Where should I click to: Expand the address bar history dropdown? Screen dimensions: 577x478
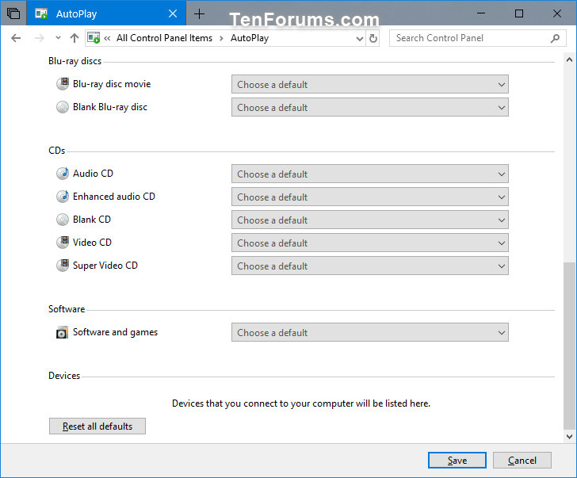click(360, 38)
